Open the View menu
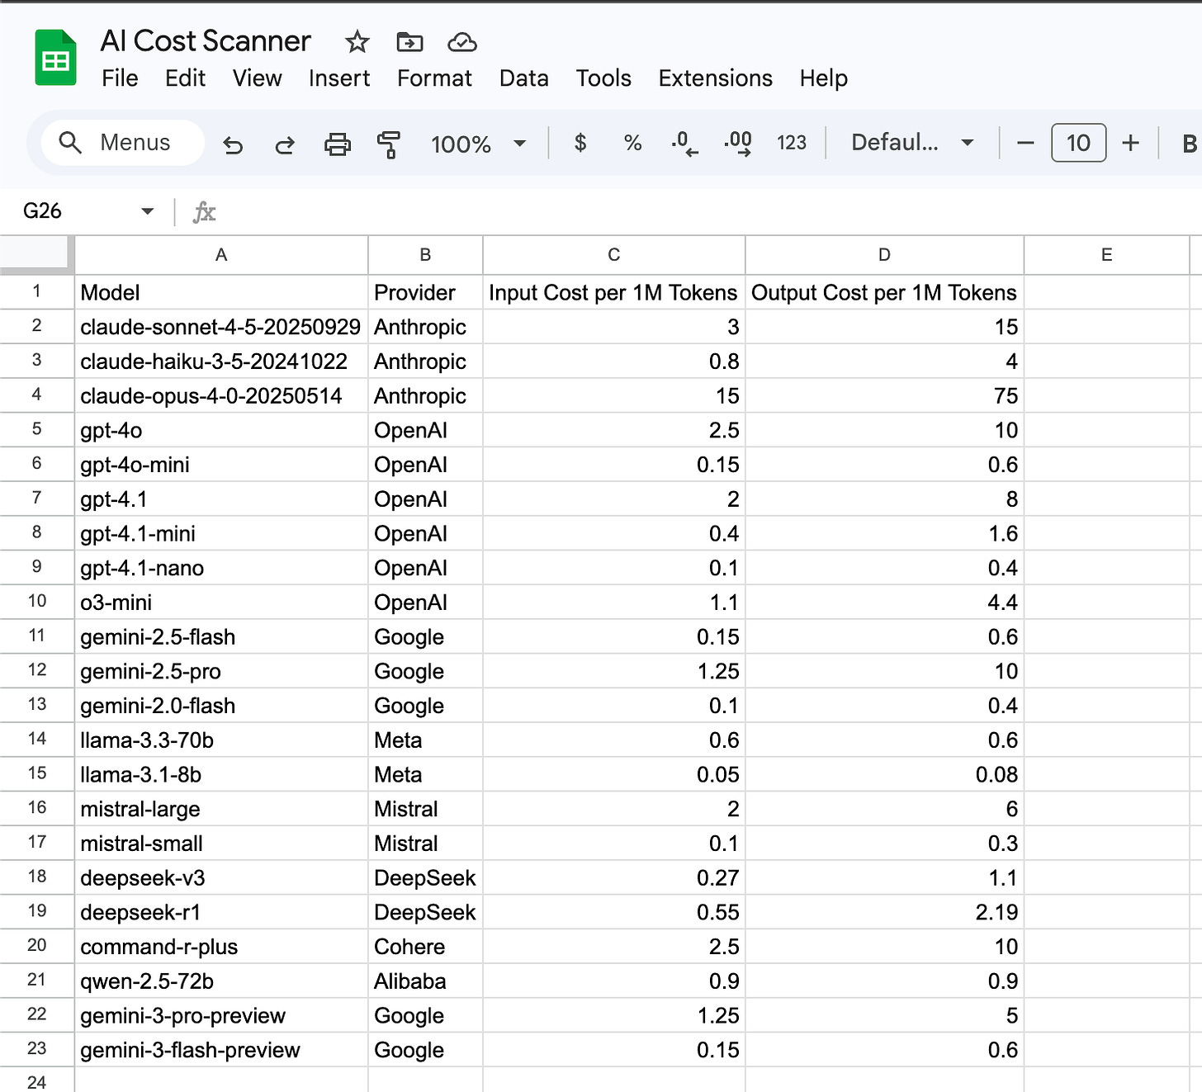The width and height of the screenshot is (1202, 1092). [x=257, y=78]
